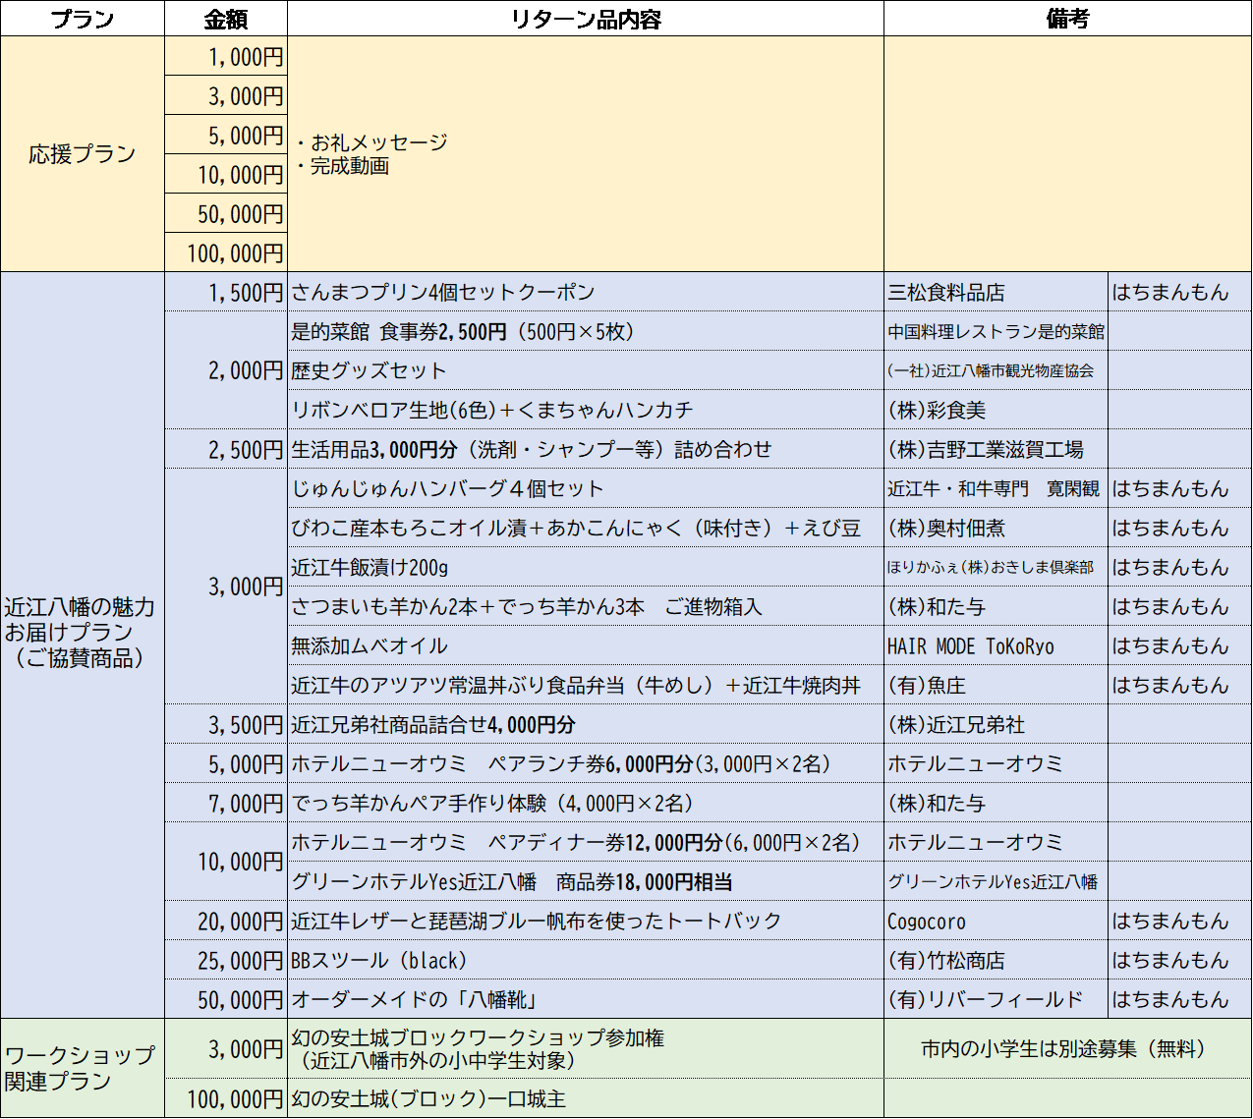Viewport: 1253px width, 1119px height.
Task: Click the プラン column header
Action: (x=83, y=19)
